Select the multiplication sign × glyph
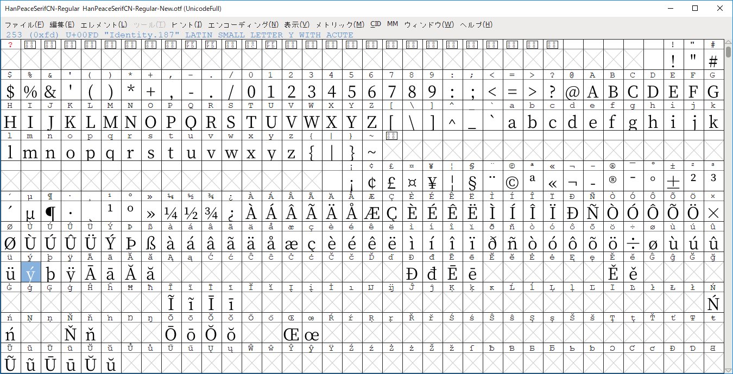 click(713, 212)
